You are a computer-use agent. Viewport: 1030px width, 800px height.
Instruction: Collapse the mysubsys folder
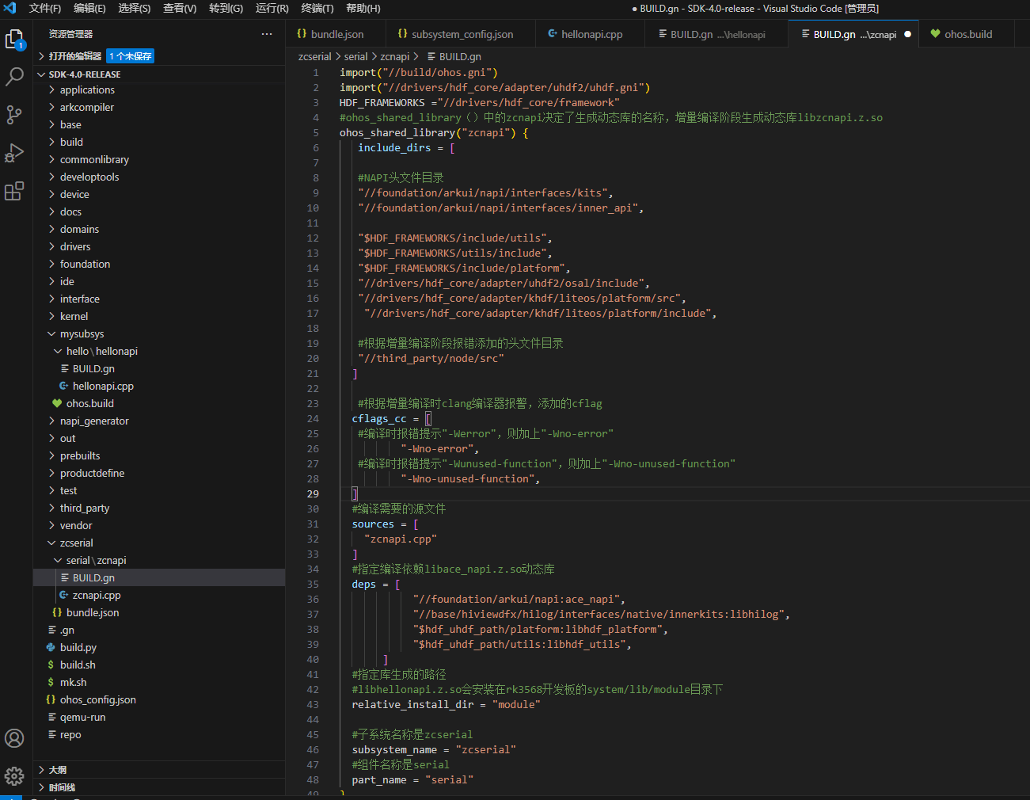158,333
